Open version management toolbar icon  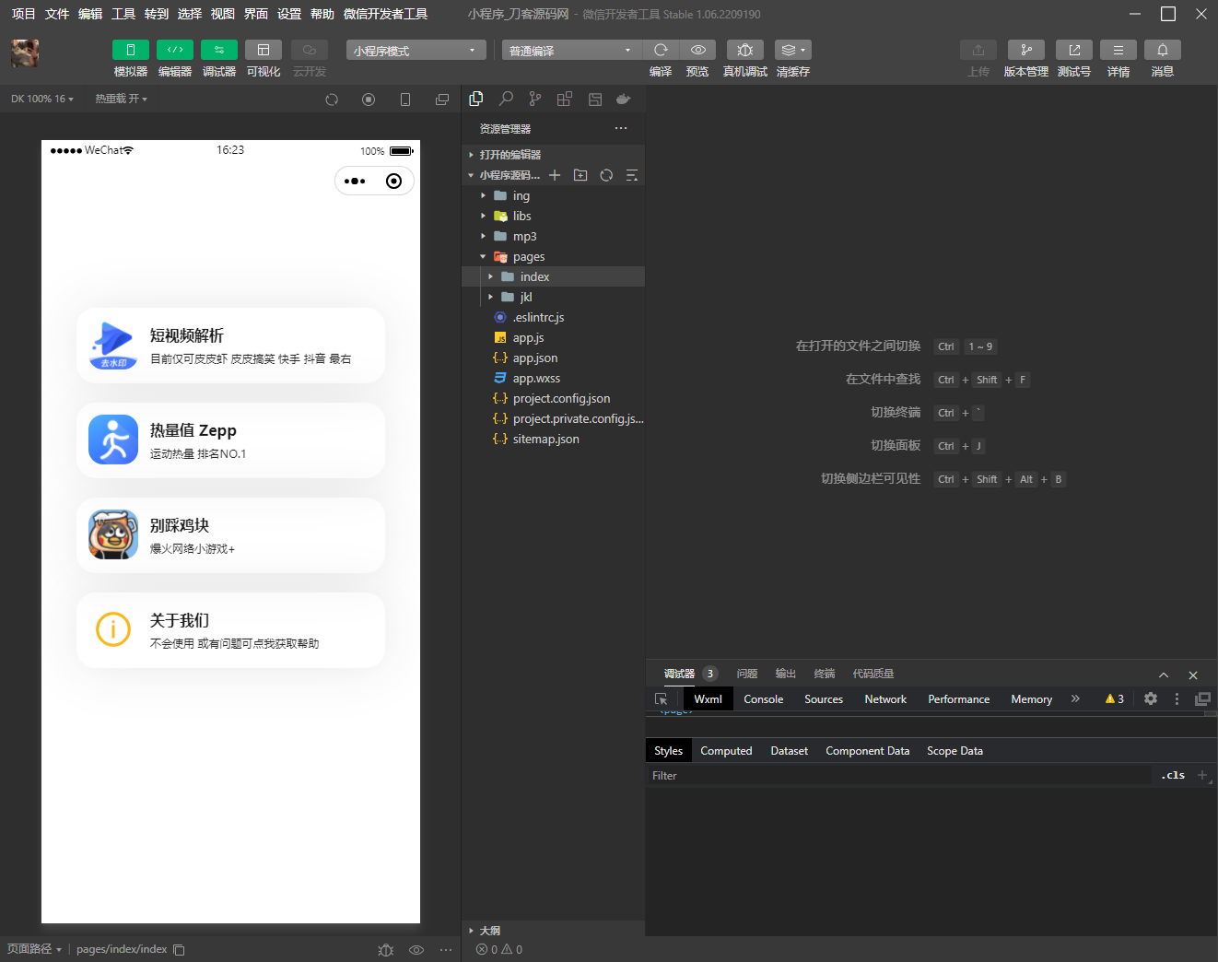(x=1025, y=50)
